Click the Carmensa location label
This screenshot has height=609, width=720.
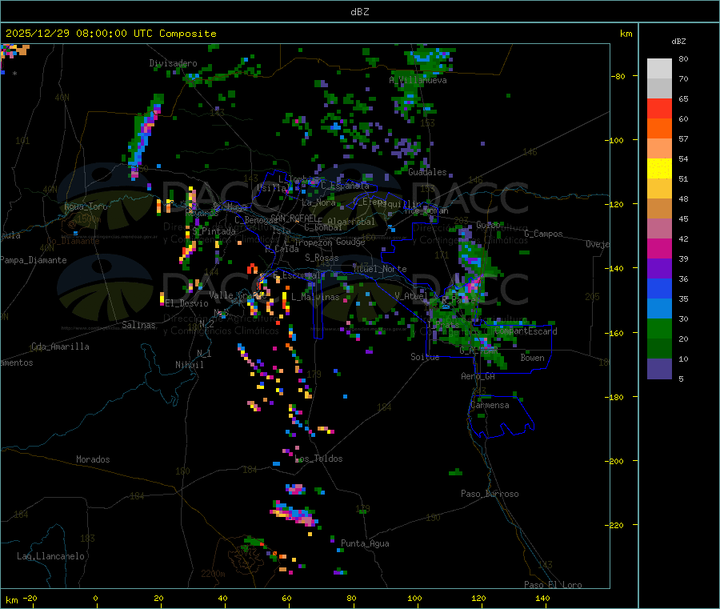click(x=490, y=405)
